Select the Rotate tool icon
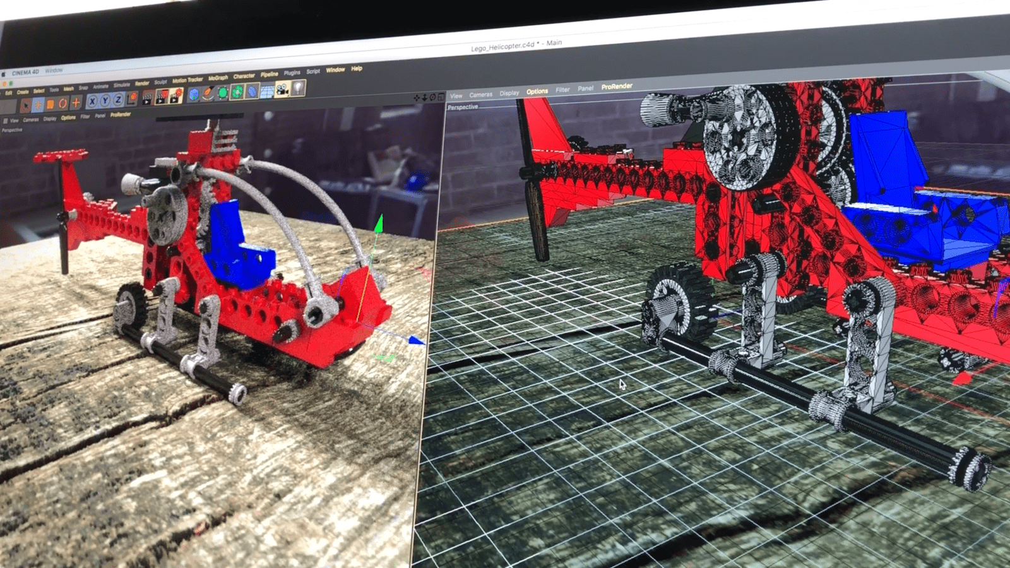The image size is (1010, 568). [x=63, y=104]
